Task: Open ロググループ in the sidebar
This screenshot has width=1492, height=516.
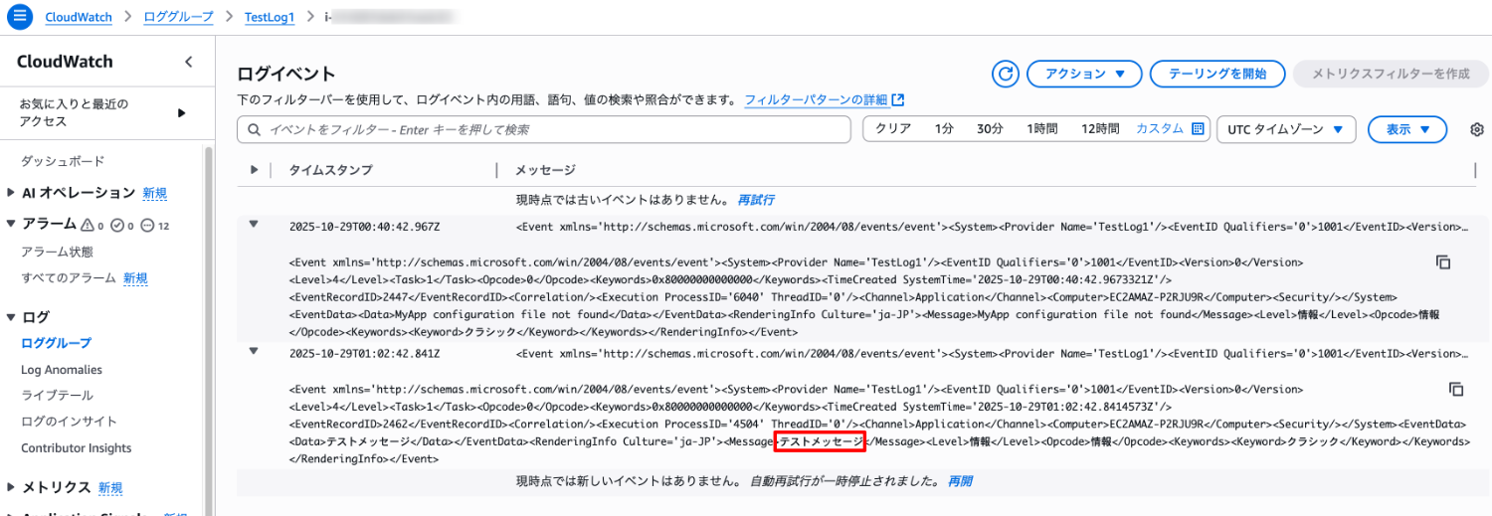Action: point(56,343)
